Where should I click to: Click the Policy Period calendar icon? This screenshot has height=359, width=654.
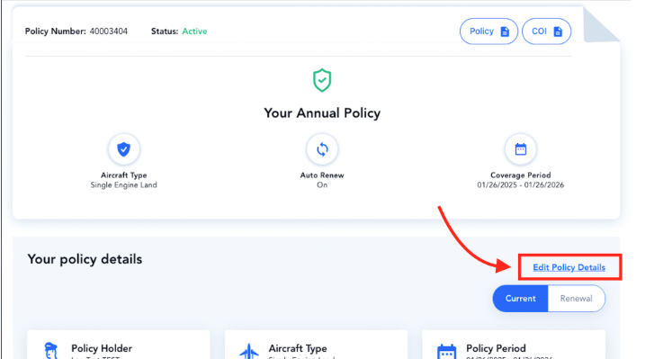click(x=446, y=352)
